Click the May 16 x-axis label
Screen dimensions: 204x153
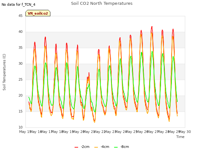pos(36,132)
